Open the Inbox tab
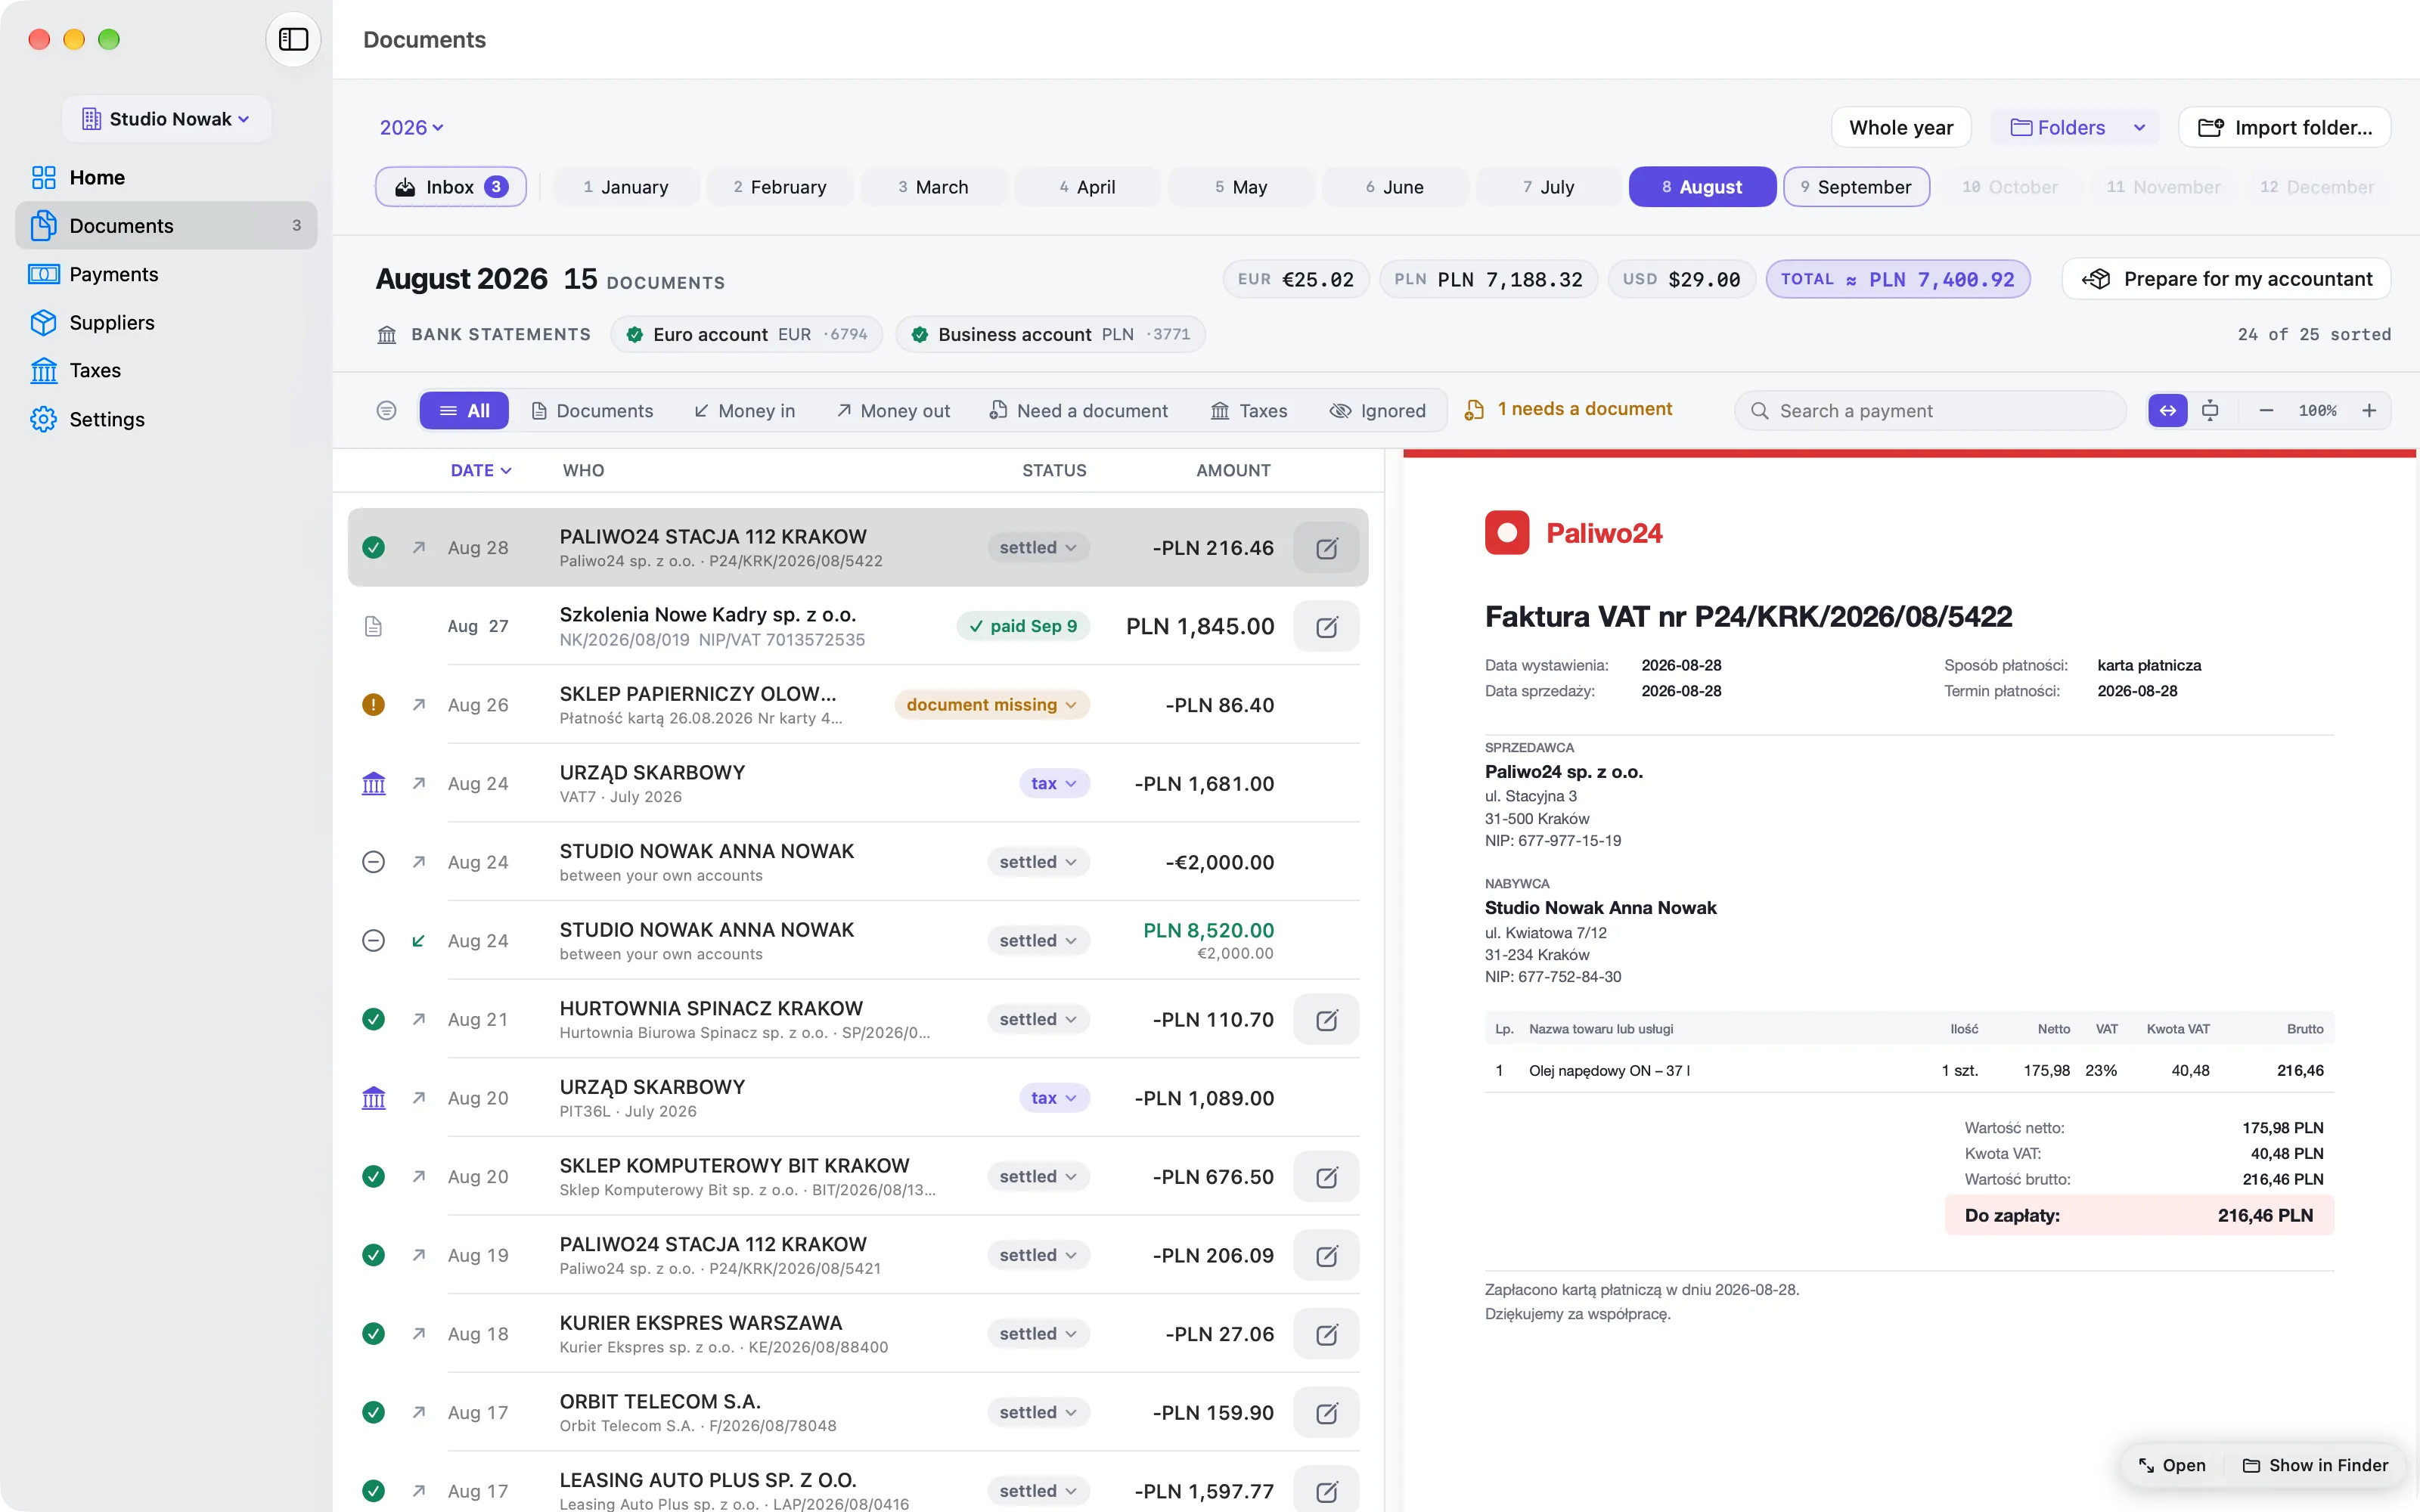 pyautogui.click(x=451, y=187)
